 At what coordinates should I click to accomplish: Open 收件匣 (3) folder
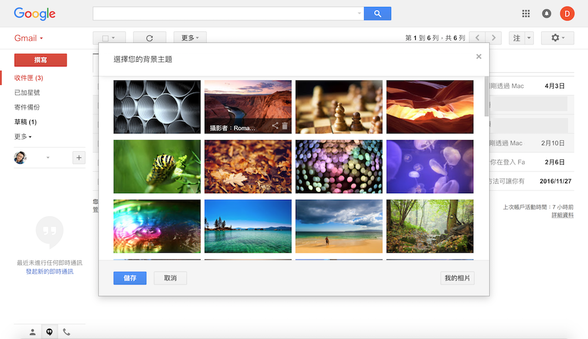[x=28, y=78]
